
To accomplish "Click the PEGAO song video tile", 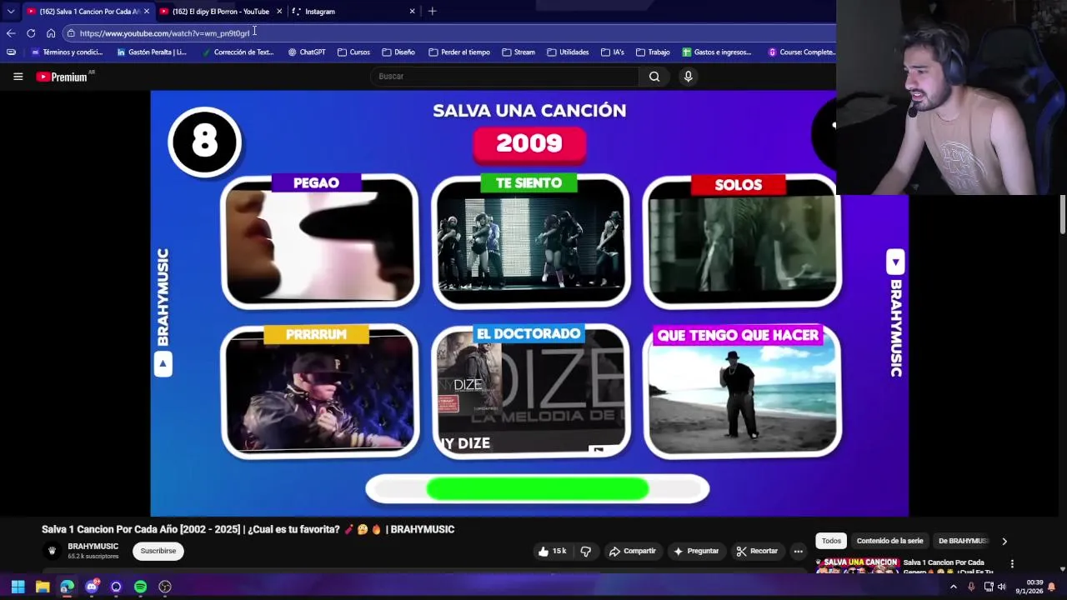I will 320,240.
